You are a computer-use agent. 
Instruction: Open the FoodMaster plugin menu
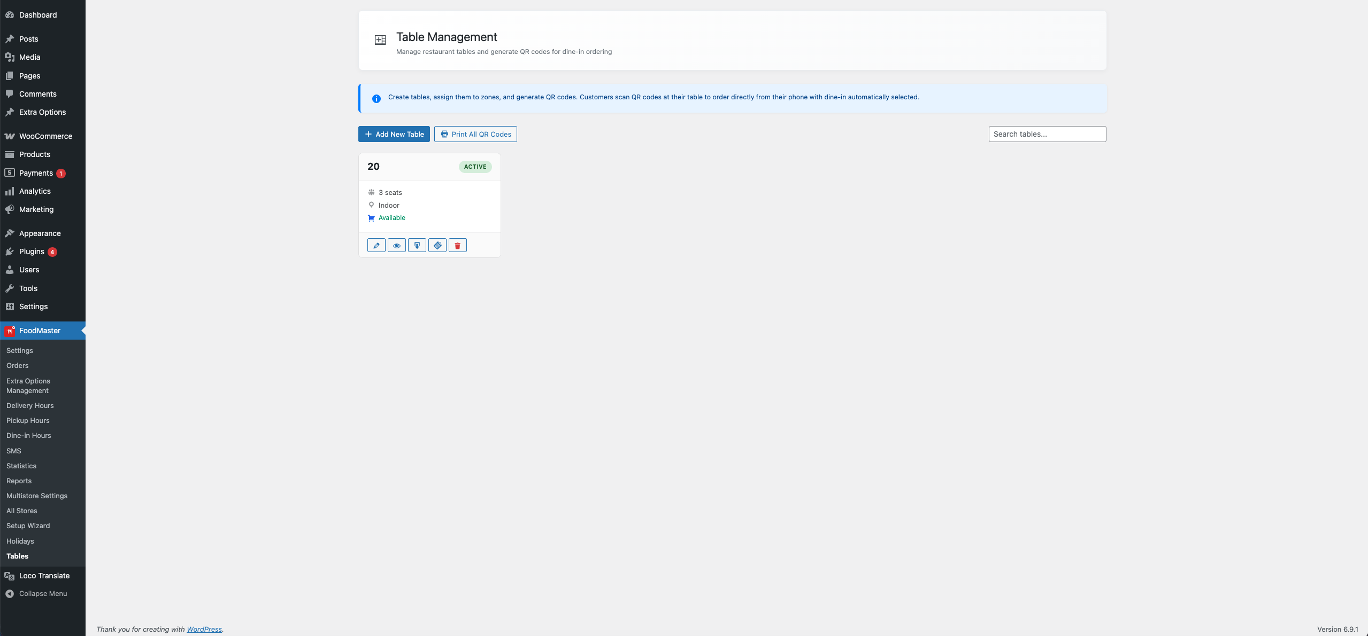[x=40, y=331]
